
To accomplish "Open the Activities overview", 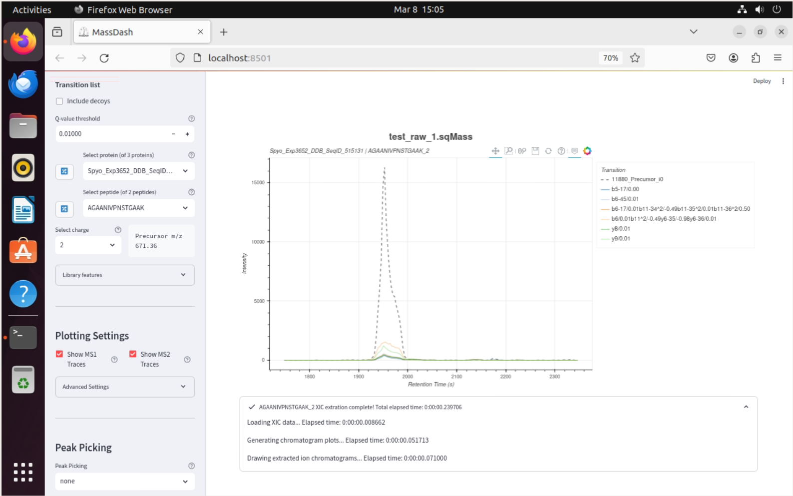I will [x=32, y=9].
